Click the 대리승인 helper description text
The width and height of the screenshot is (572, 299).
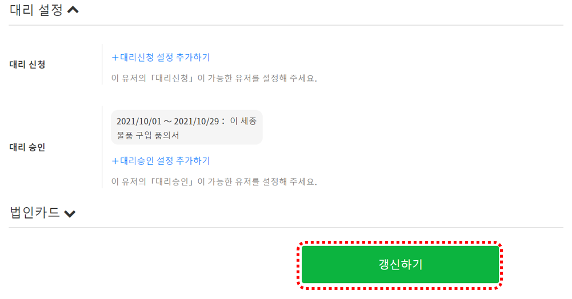coord(214,181)
